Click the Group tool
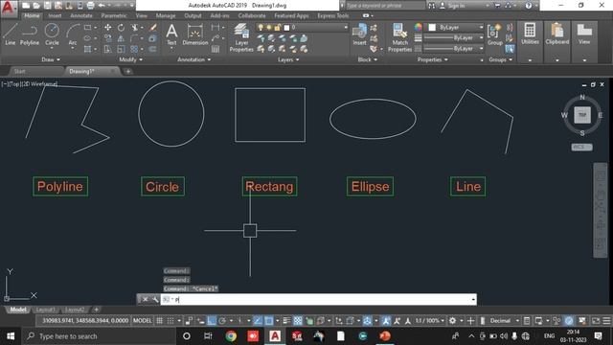The width and height of the screenshot is (613, 345). coord(495,34)
